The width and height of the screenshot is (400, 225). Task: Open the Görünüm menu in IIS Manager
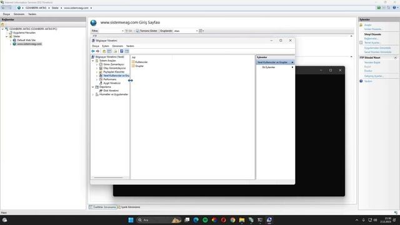tap(19, 14)
